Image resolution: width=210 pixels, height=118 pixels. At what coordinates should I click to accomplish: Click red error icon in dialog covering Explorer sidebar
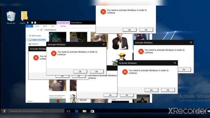tap(36, 58)
